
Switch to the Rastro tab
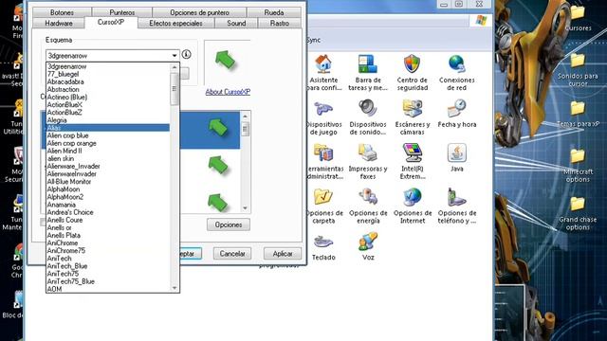[x=280, y=23]
